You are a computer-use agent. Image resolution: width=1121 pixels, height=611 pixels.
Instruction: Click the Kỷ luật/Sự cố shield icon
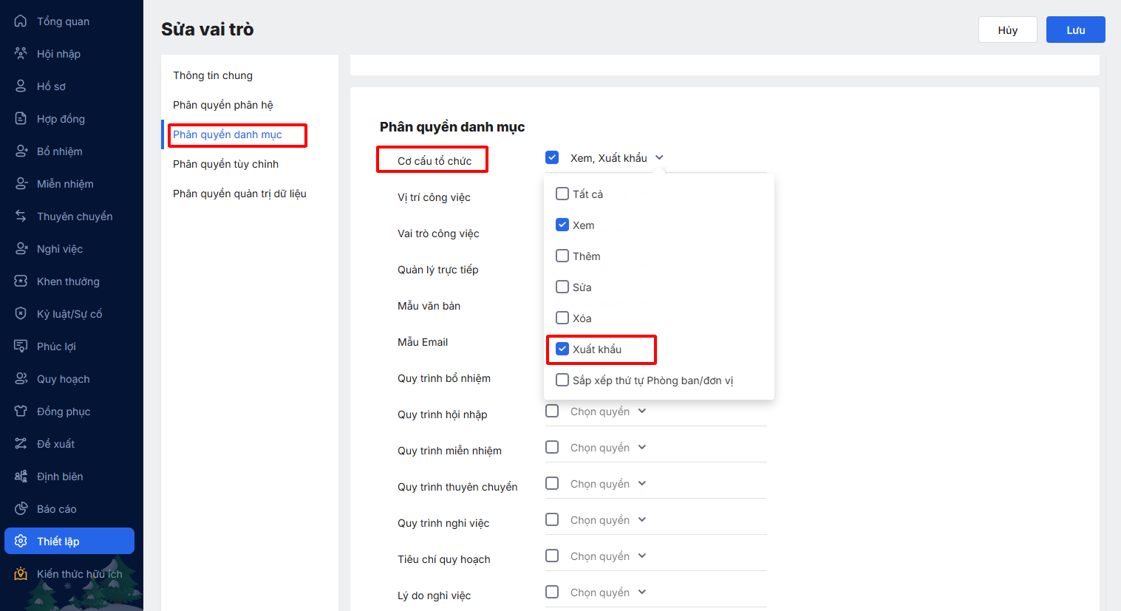21,314
